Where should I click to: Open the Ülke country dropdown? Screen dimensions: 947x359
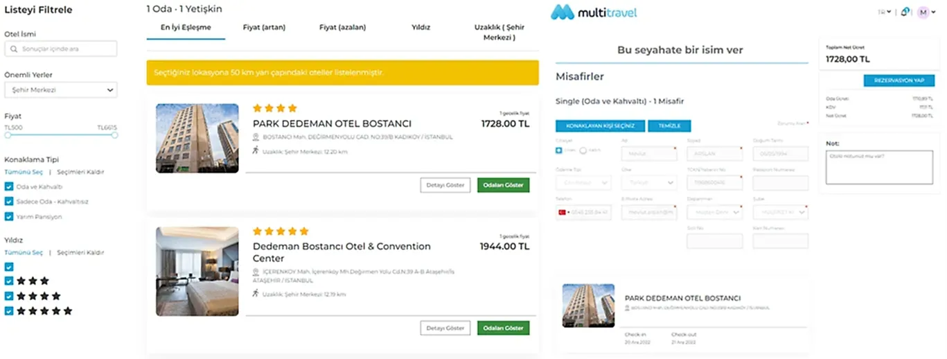pyautogui.click(x=649, y=182)
